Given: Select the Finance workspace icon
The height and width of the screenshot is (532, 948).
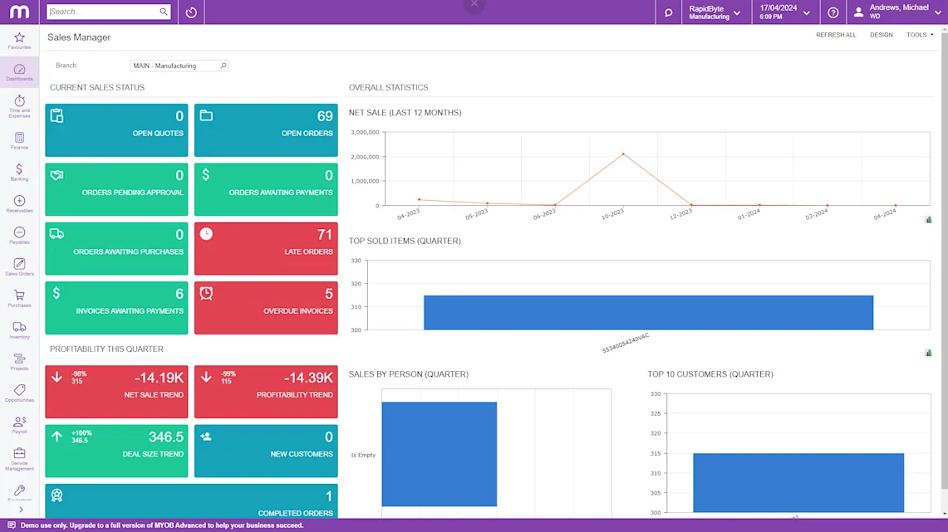Looking at the screenshot, I should (19, 138).
